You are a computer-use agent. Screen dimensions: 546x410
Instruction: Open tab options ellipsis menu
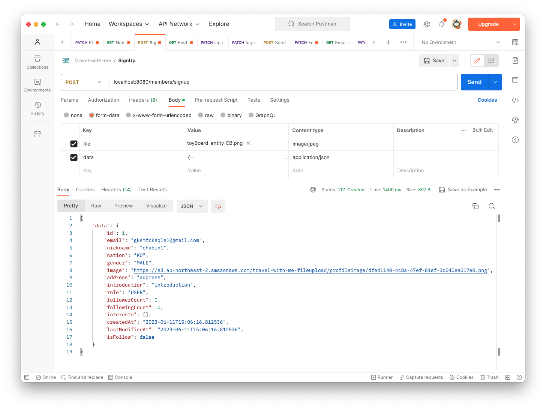click(x=403, y=42)
